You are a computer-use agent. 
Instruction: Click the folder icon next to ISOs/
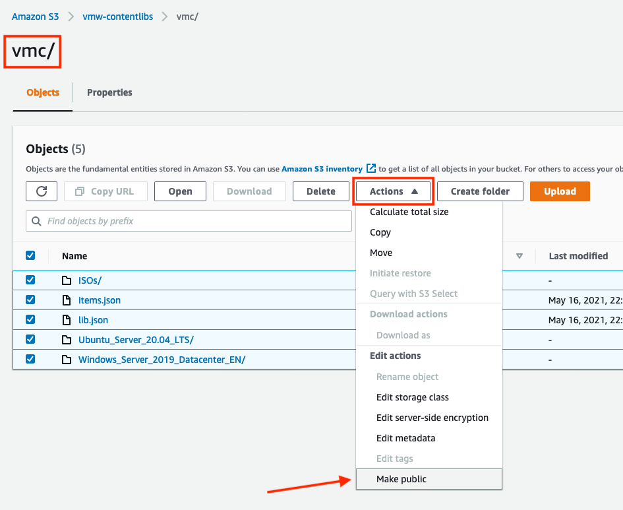coord(67,280)
